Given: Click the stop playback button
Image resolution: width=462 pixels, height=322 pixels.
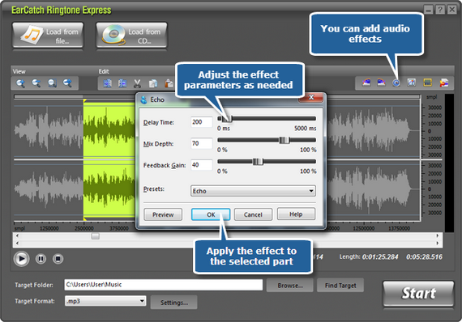Looking at the screenshot, I should 58,259.
